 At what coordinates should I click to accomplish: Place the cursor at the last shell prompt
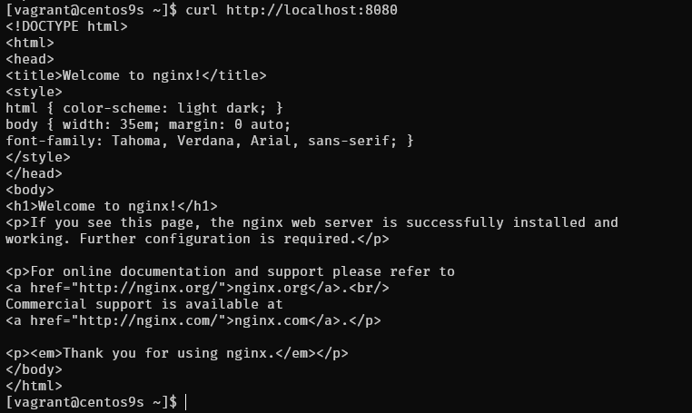pyautogui.click(x=184, y=402)
